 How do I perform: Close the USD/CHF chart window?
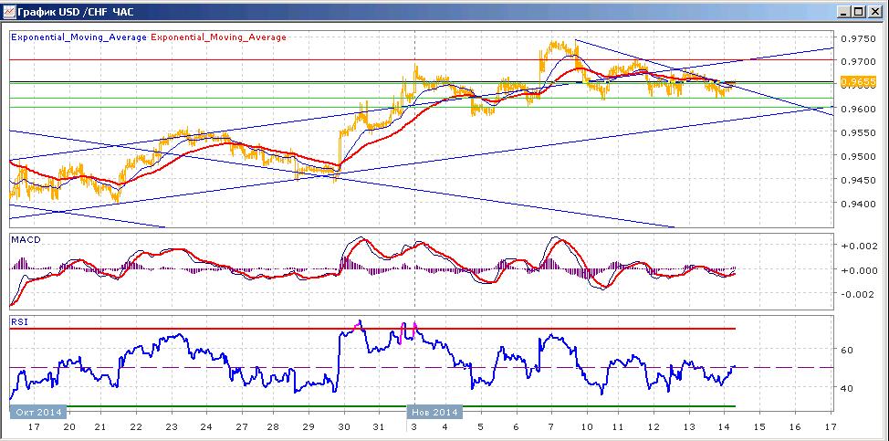pyautogui.click(x=873, y=11)
